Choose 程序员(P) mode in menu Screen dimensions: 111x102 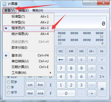[x=28, y=28]
